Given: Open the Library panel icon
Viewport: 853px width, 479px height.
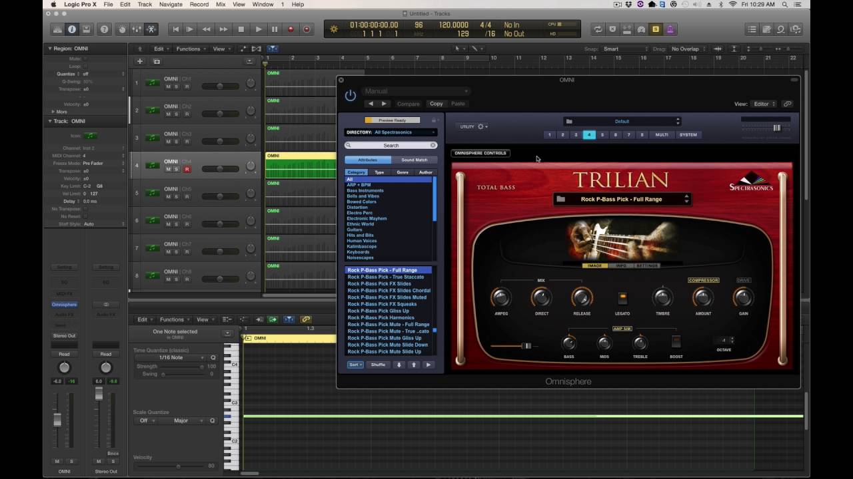Looking at the screenshot, I should click(x=57, y=29).
